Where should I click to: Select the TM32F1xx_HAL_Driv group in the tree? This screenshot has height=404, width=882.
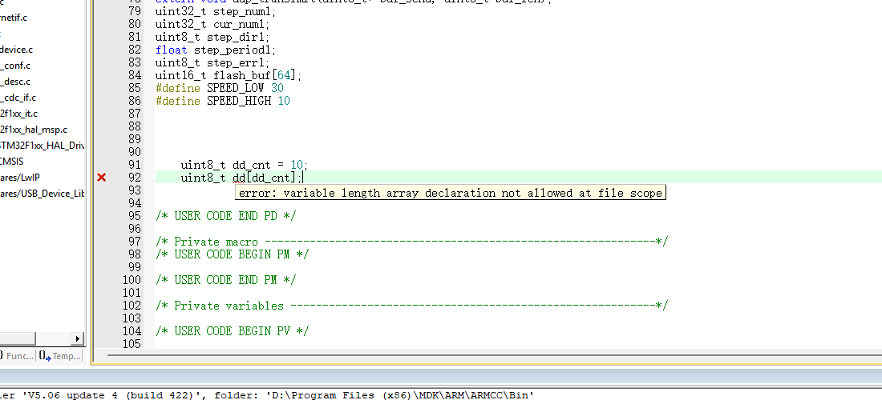[42, 146]
